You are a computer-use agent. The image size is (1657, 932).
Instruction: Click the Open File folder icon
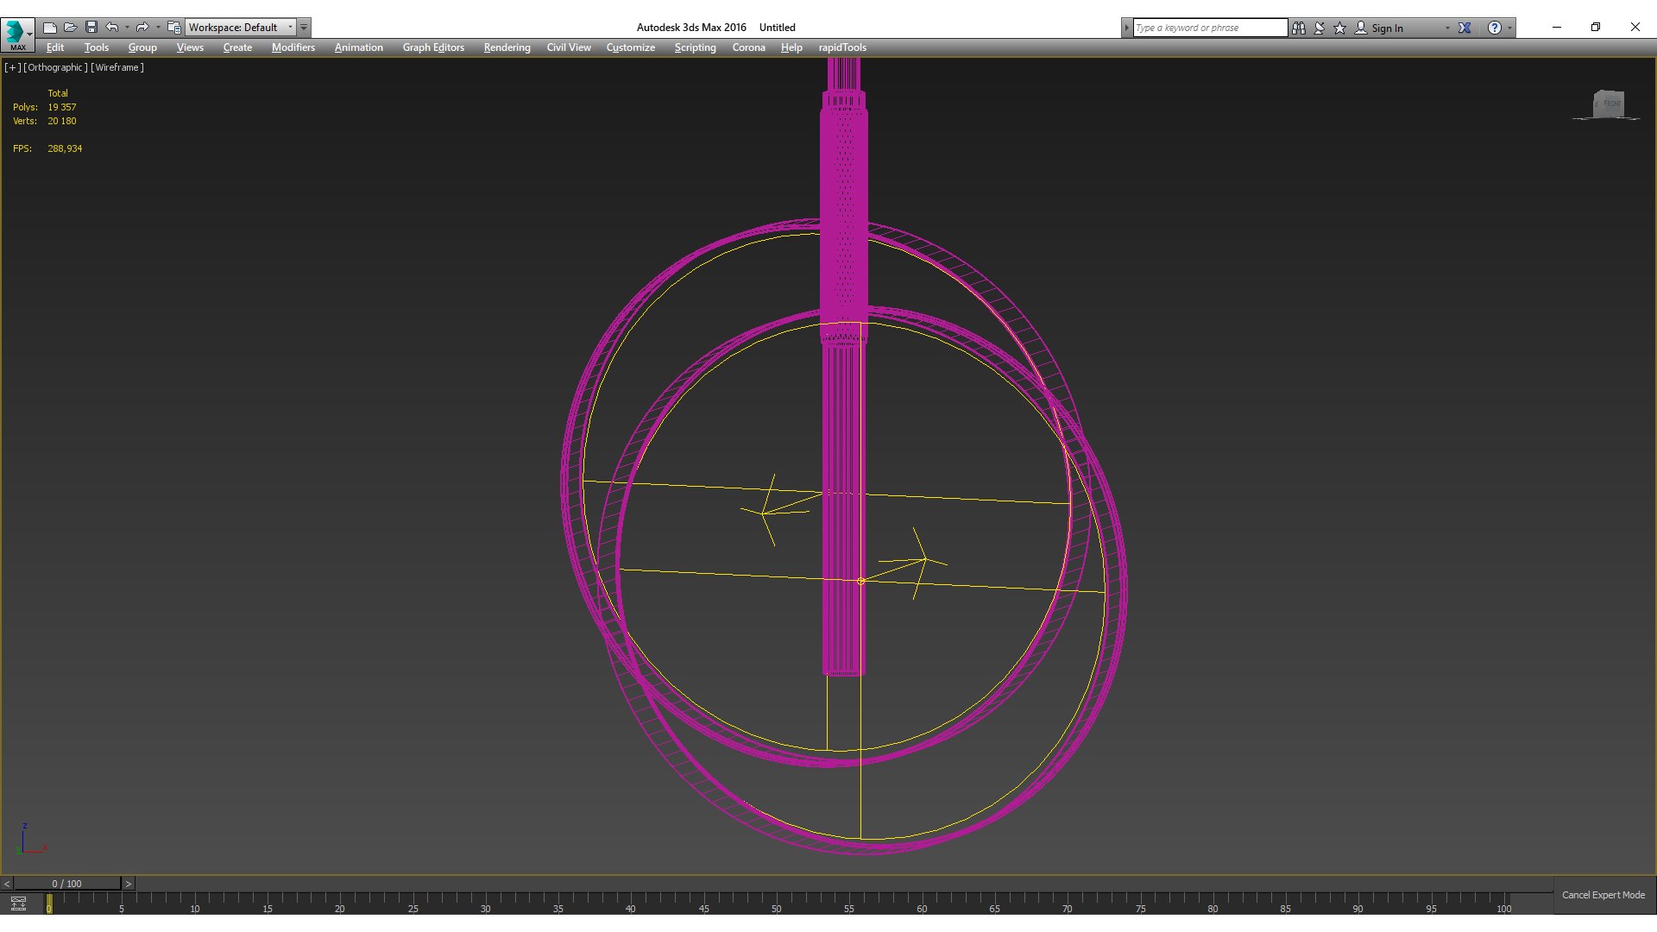[x=71, y=28]
